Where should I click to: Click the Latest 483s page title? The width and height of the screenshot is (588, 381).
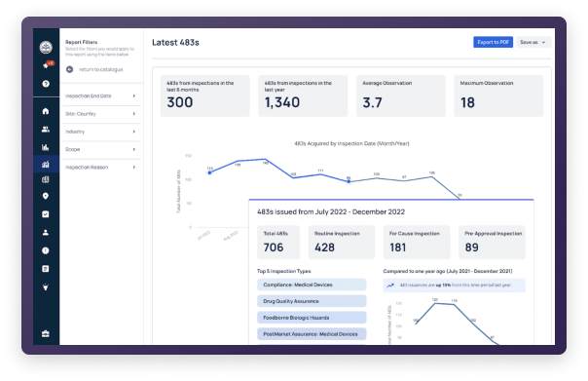click(x=175, y=43)
